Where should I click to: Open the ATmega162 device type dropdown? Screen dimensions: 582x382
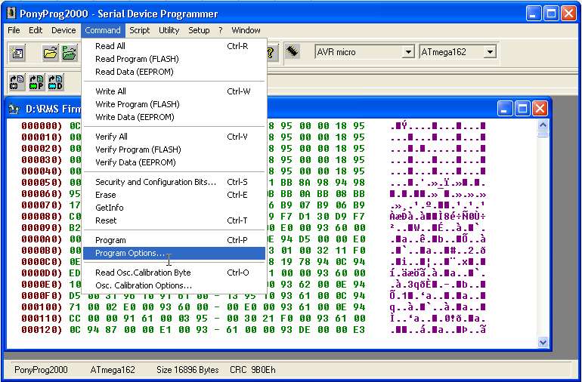coord(490,52)
